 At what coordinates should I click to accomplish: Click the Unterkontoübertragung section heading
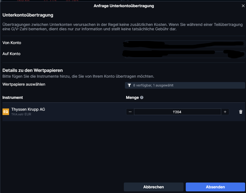(28, 15)
